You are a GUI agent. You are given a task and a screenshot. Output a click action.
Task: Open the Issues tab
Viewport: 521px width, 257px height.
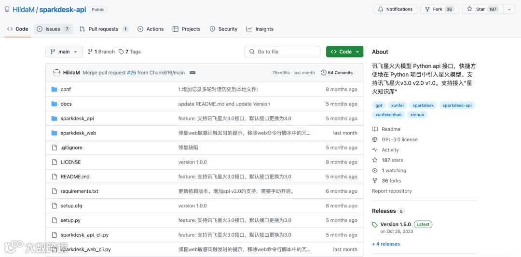(x=54, y=29)
